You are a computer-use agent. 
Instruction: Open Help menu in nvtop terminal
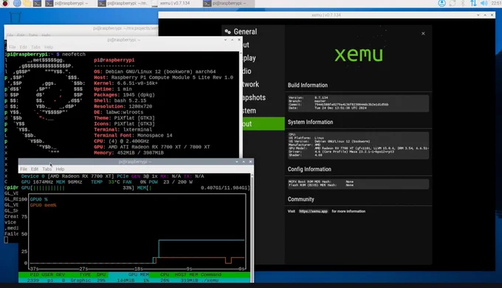[x=60, y=169]
